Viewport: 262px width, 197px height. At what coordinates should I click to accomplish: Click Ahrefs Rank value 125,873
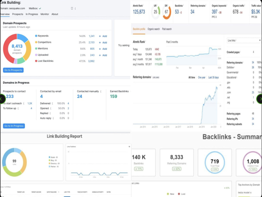[139, 12]
